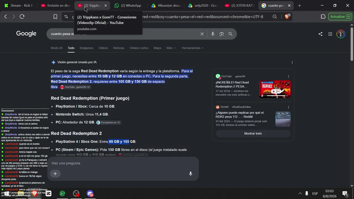Add attachment with the plus button
This screenshot has width=354, height=199.
click(55, 174)
